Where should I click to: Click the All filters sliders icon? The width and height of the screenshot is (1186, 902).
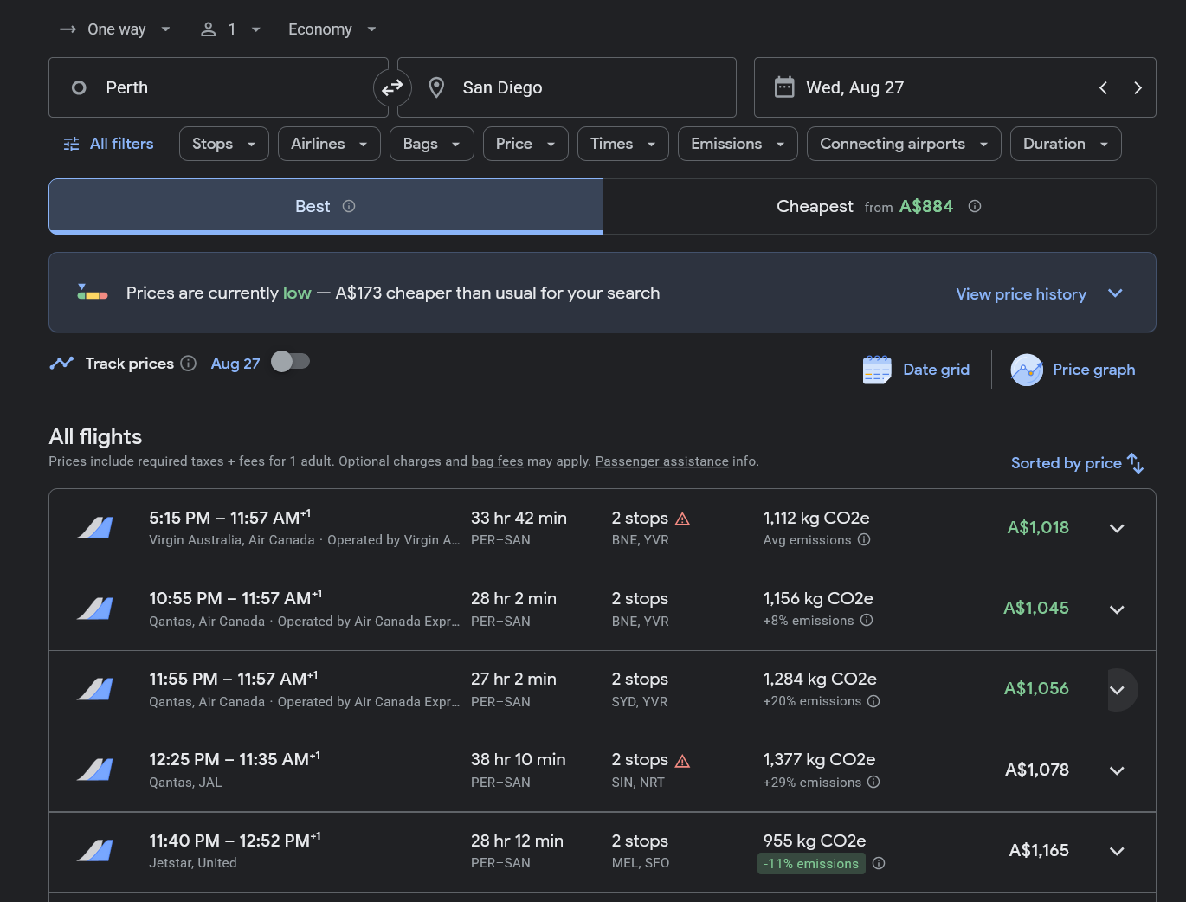coord(72,144)
